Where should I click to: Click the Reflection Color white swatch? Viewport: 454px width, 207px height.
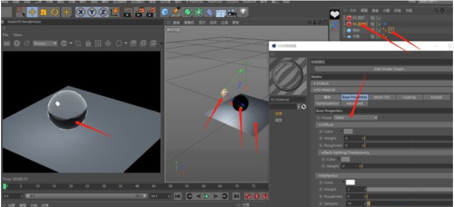(x=350, y=182)
